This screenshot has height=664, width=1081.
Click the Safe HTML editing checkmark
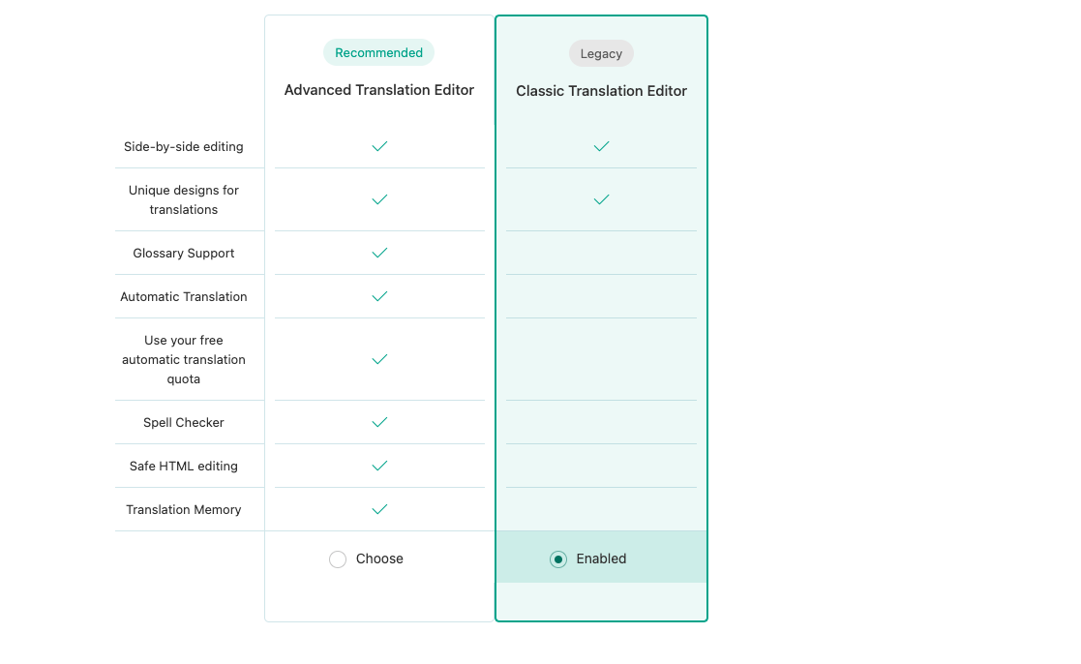tap(380, 467)
